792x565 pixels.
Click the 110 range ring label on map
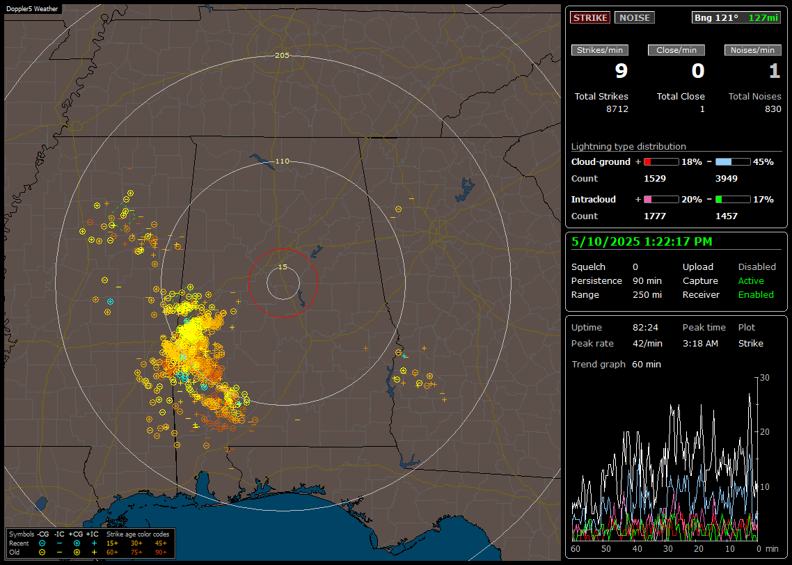[282, 161]
